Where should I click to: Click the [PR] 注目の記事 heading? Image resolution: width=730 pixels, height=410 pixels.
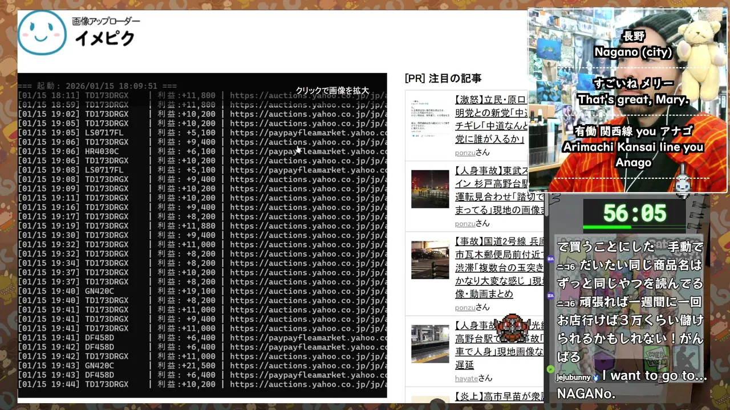443,79
